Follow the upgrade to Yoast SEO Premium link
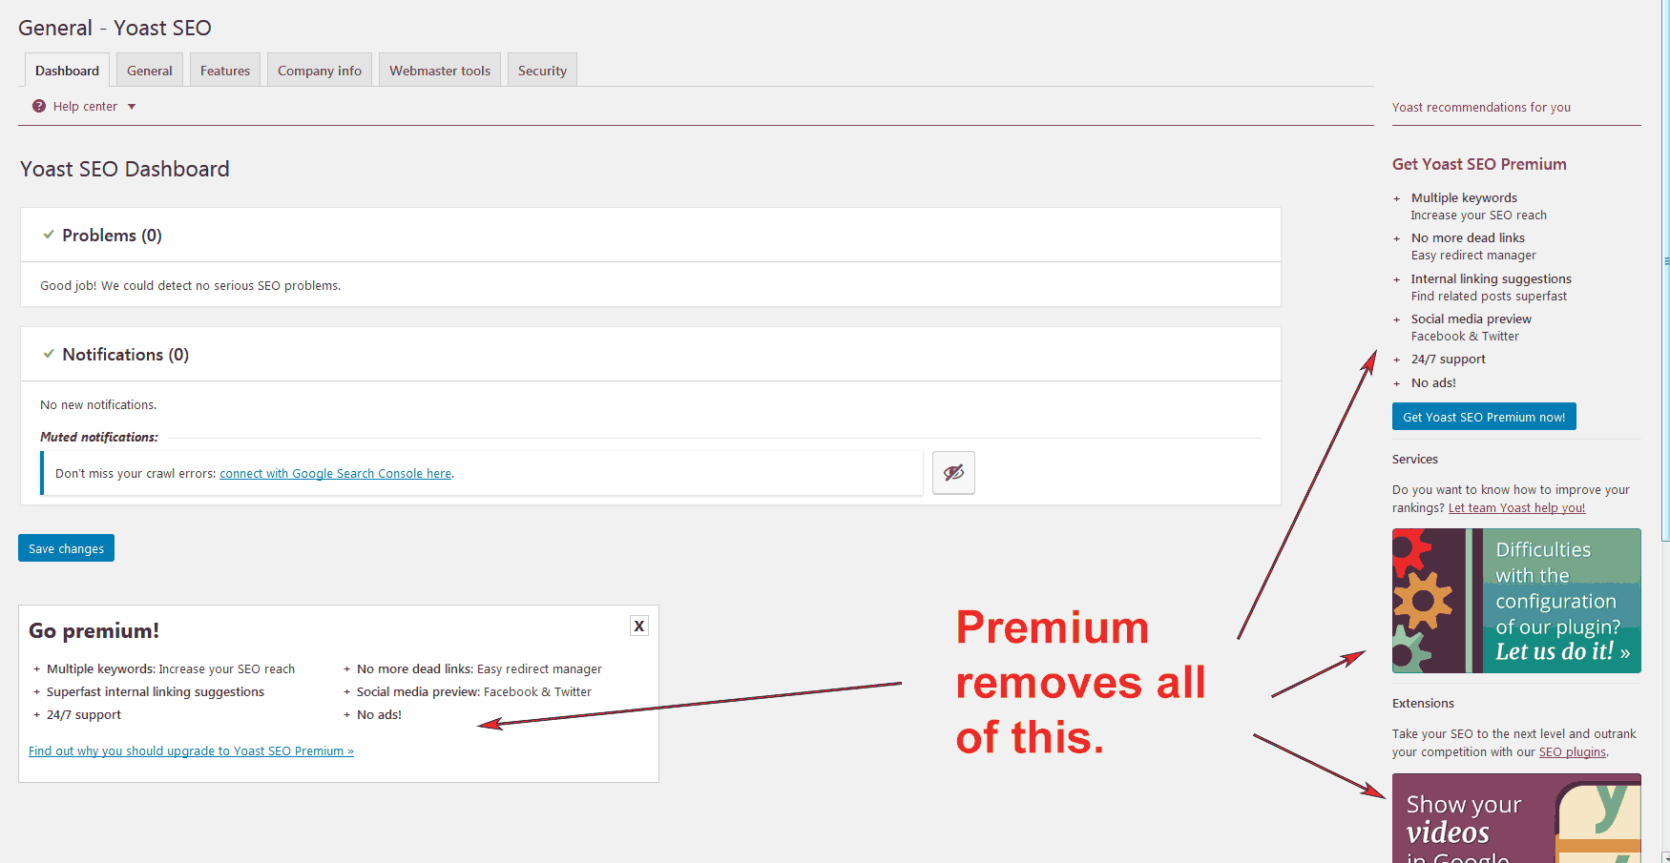The height and width of the screenshot is (863, 1670). point(191,751)
